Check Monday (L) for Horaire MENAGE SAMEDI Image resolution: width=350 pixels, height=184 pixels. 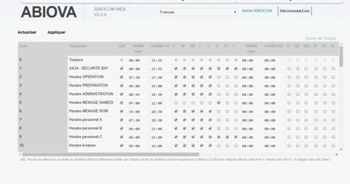click(176, 102)
